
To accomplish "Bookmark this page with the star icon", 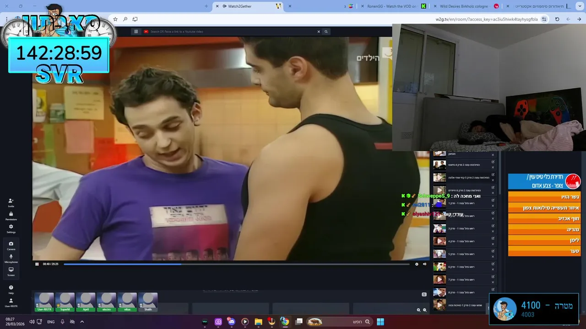I will click(x=115, y=19).
